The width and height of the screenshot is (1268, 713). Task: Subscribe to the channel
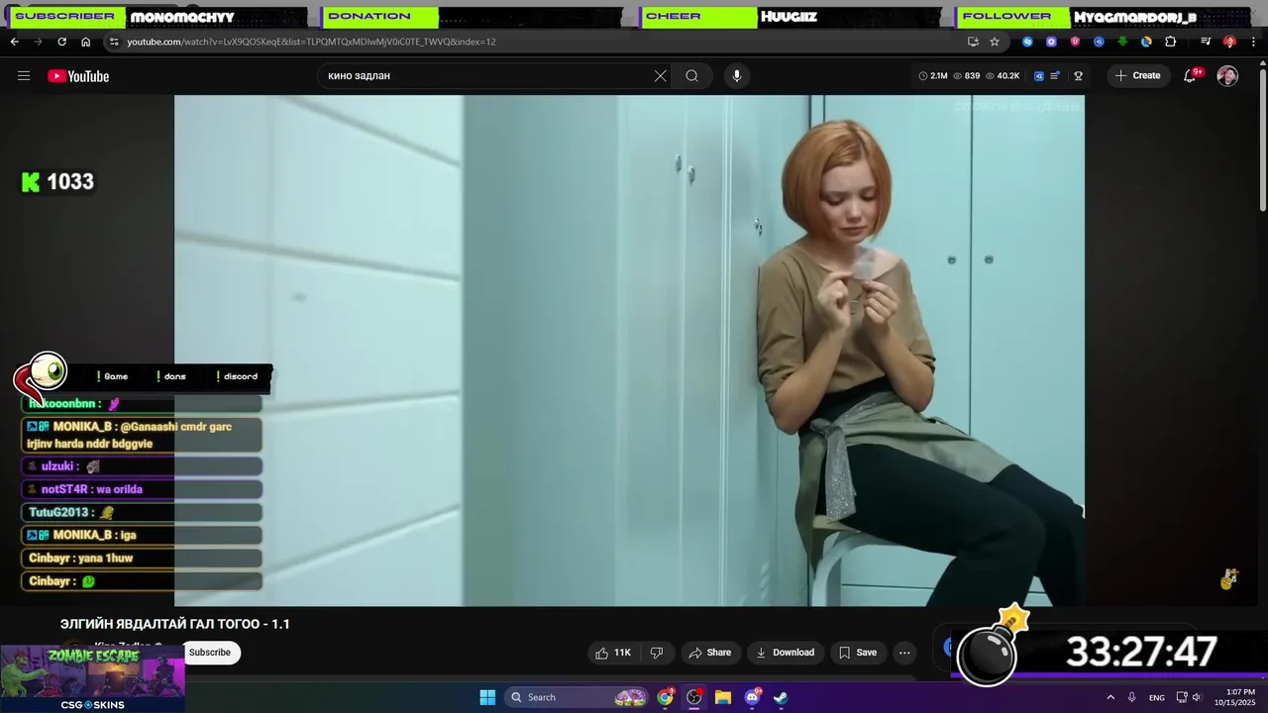210,653
